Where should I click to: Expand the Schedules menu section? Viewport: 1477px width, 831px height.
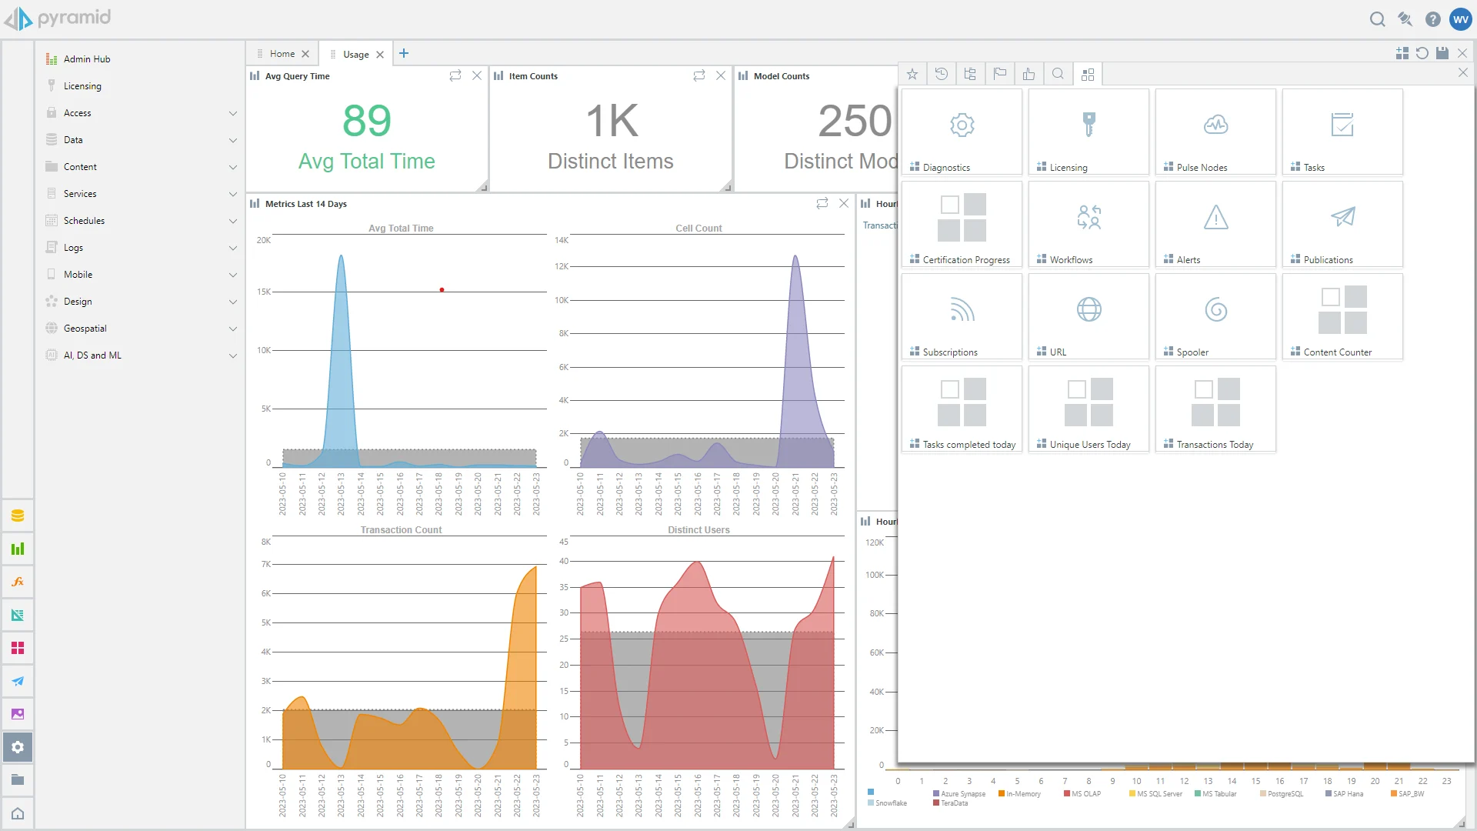click(232, 221)
